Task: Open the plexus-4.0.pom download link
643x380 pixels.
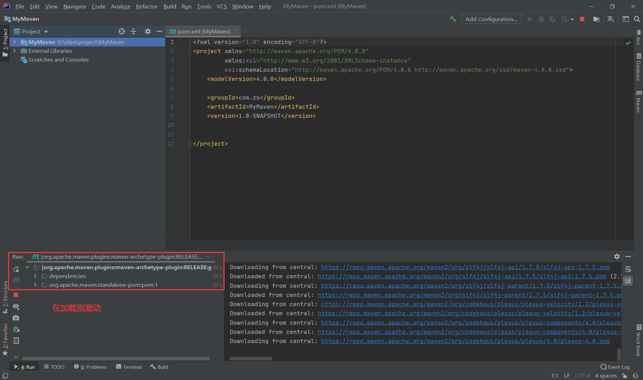Action: (x=465, y=341)
